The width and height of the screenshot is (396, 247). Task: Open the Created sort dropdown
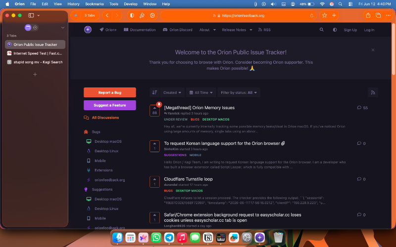pos(172,92)
